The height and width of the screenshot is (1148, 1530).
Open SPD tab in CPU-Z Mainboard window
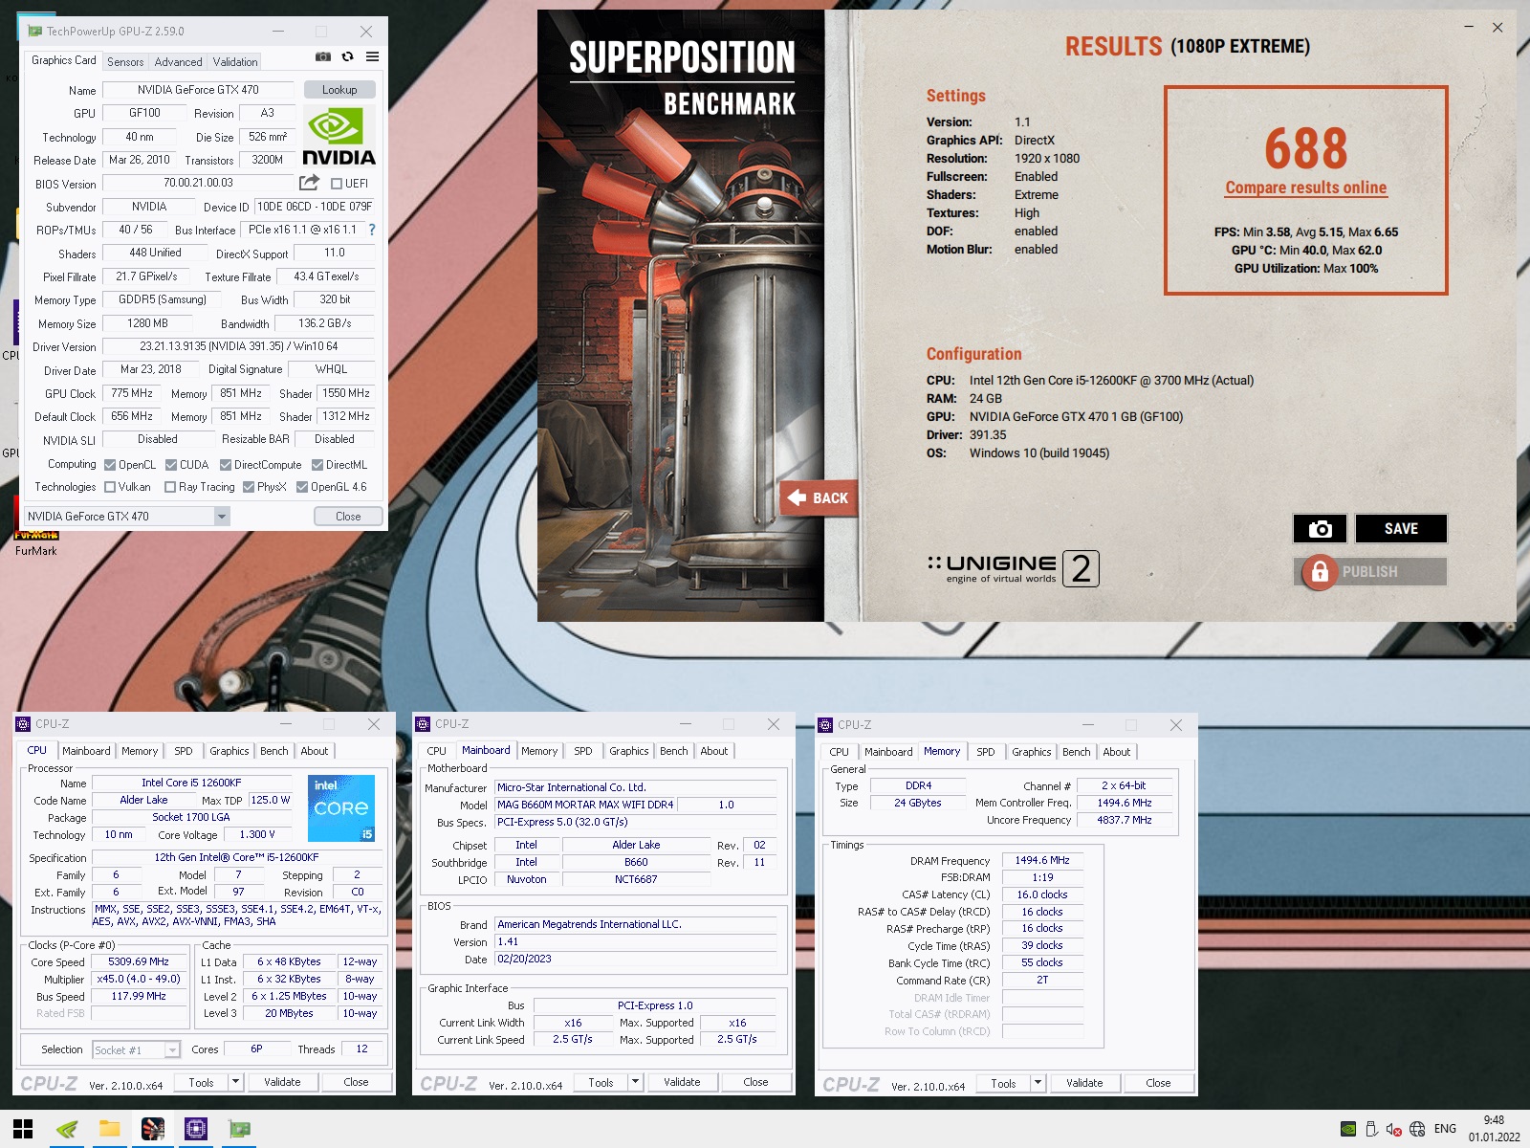point(583,751)
